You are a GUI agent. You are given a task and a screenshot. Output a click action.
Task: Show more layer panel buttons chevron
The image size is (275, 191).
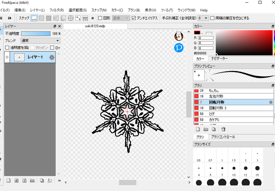59,180
